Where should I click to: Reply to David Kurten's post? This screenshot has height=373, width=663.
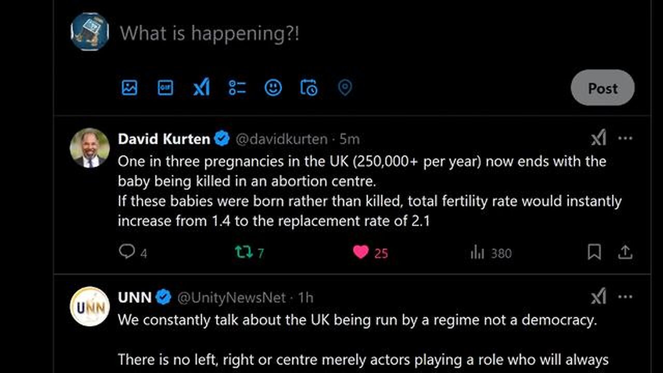pos(127,252)
